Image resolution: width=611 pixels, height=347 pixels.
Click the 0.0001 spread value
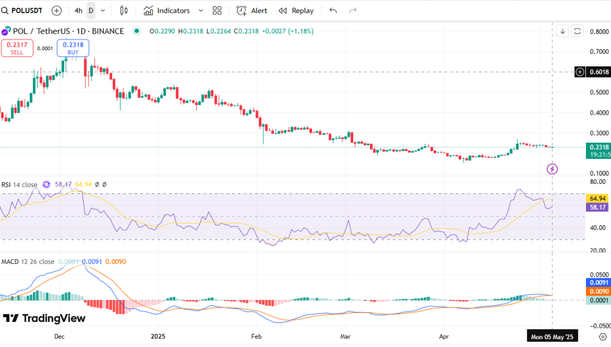(x=45, y=48)
